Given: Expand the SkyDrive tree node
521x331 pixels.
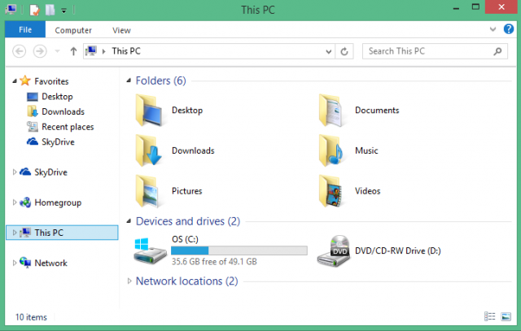Looking at the screenshot, I should (15, 172).
